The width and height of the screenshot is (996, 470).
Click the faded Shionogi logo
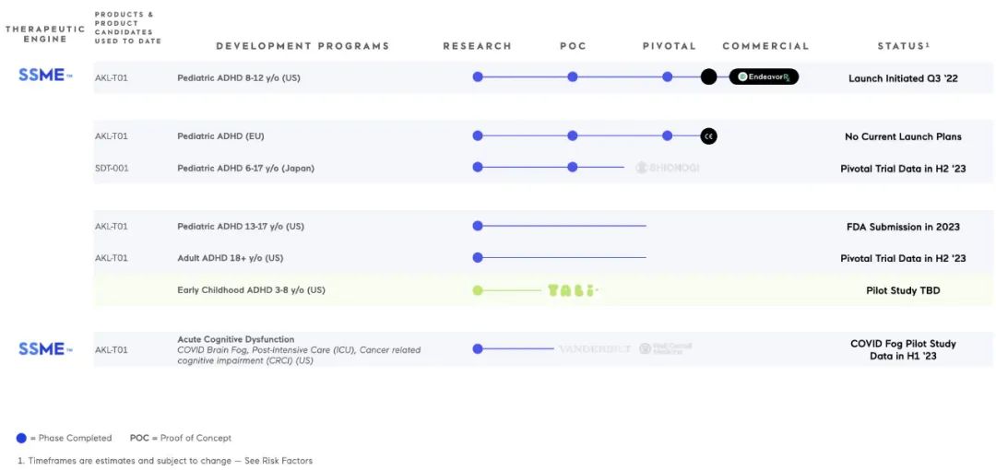pos(668,168)
